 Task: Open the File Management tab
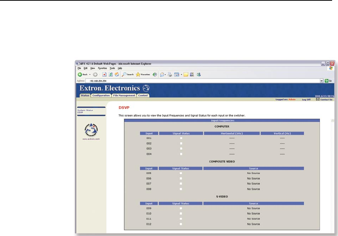[x=124, y=96]
